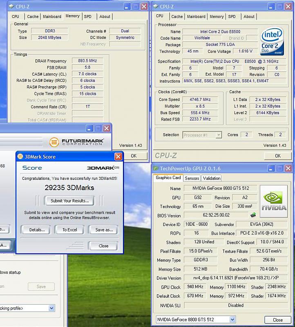Image resolution: width=295 pixels, height=327 pixels.
Task: Click the Intel Core 2 Duo E8500 name field
Action: (220, 31)
